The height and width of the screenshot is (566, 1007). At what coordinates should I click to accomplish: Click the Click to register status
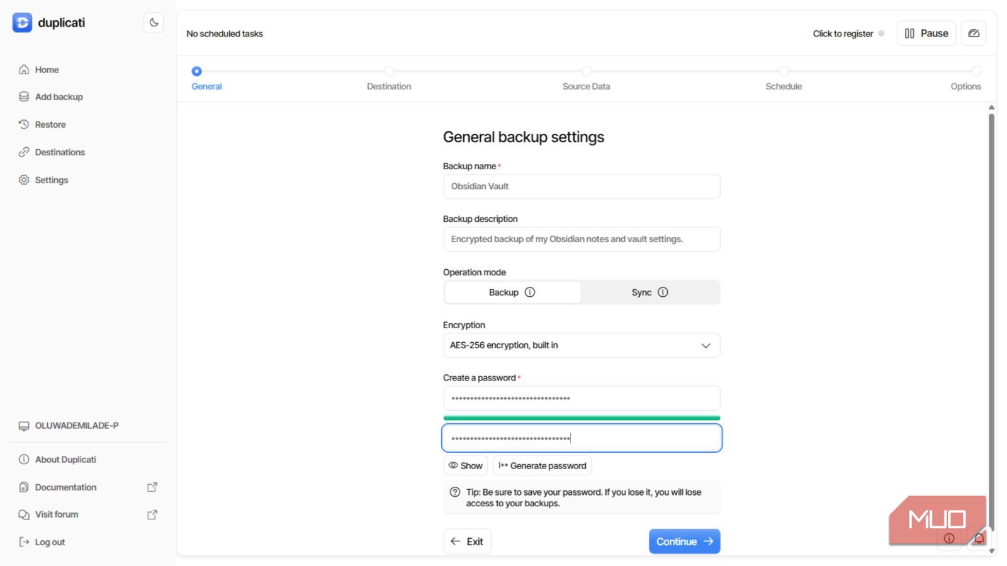click(848, 34)
